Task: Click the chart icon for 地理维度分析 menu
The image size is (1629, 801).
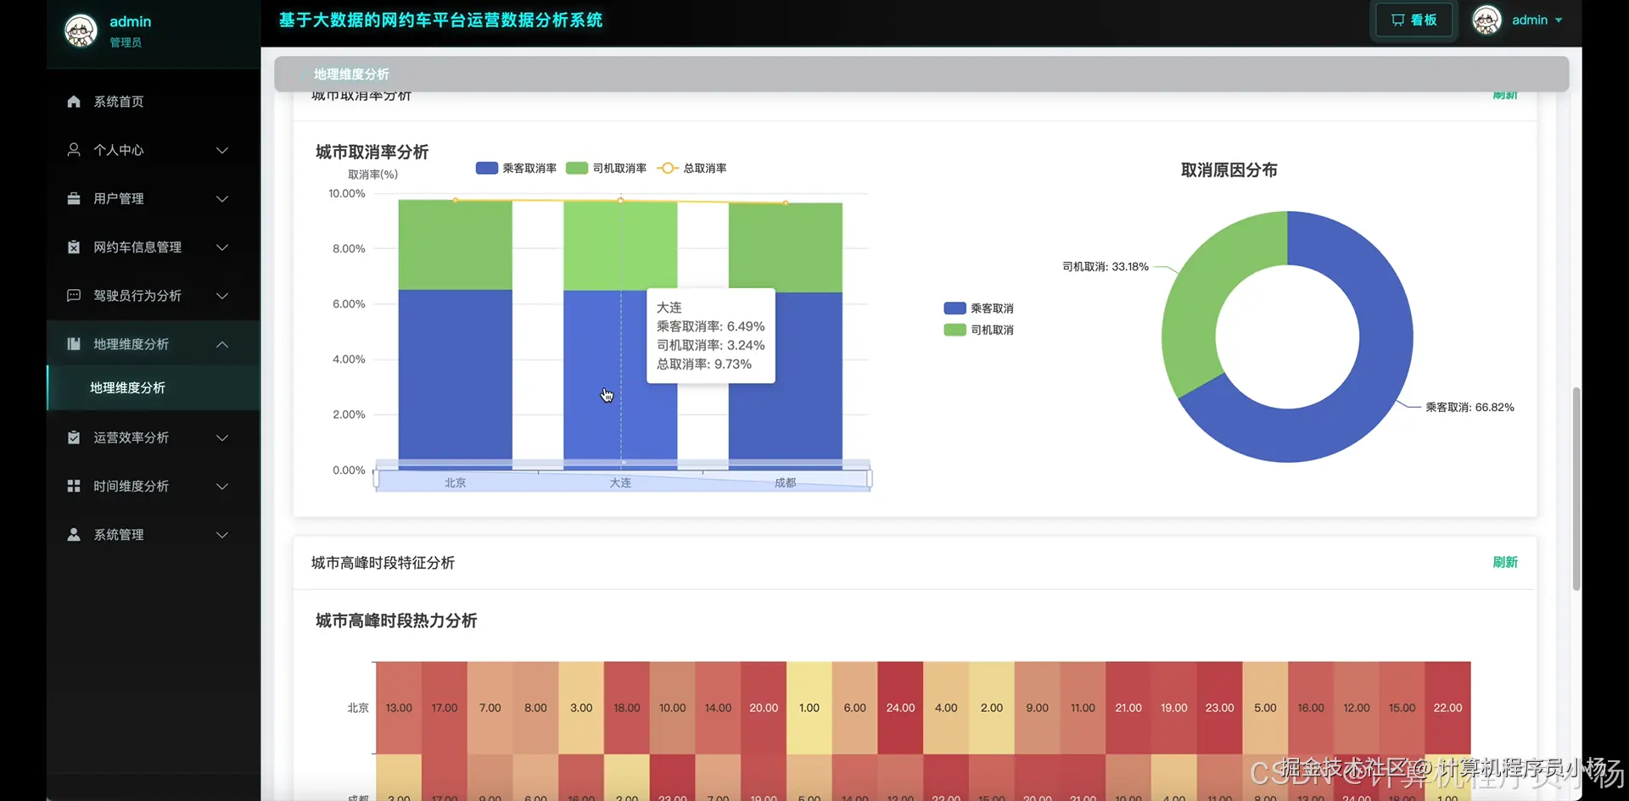Action: pyautogui.click(x=74, y=344)
